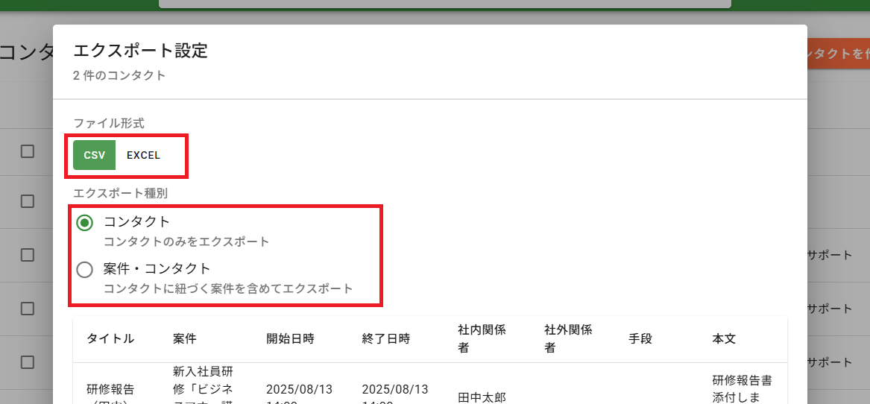This screenshot has width=870, height=404.
Task: Choose the コンタクト export type radio button
Action: point(85,222)
